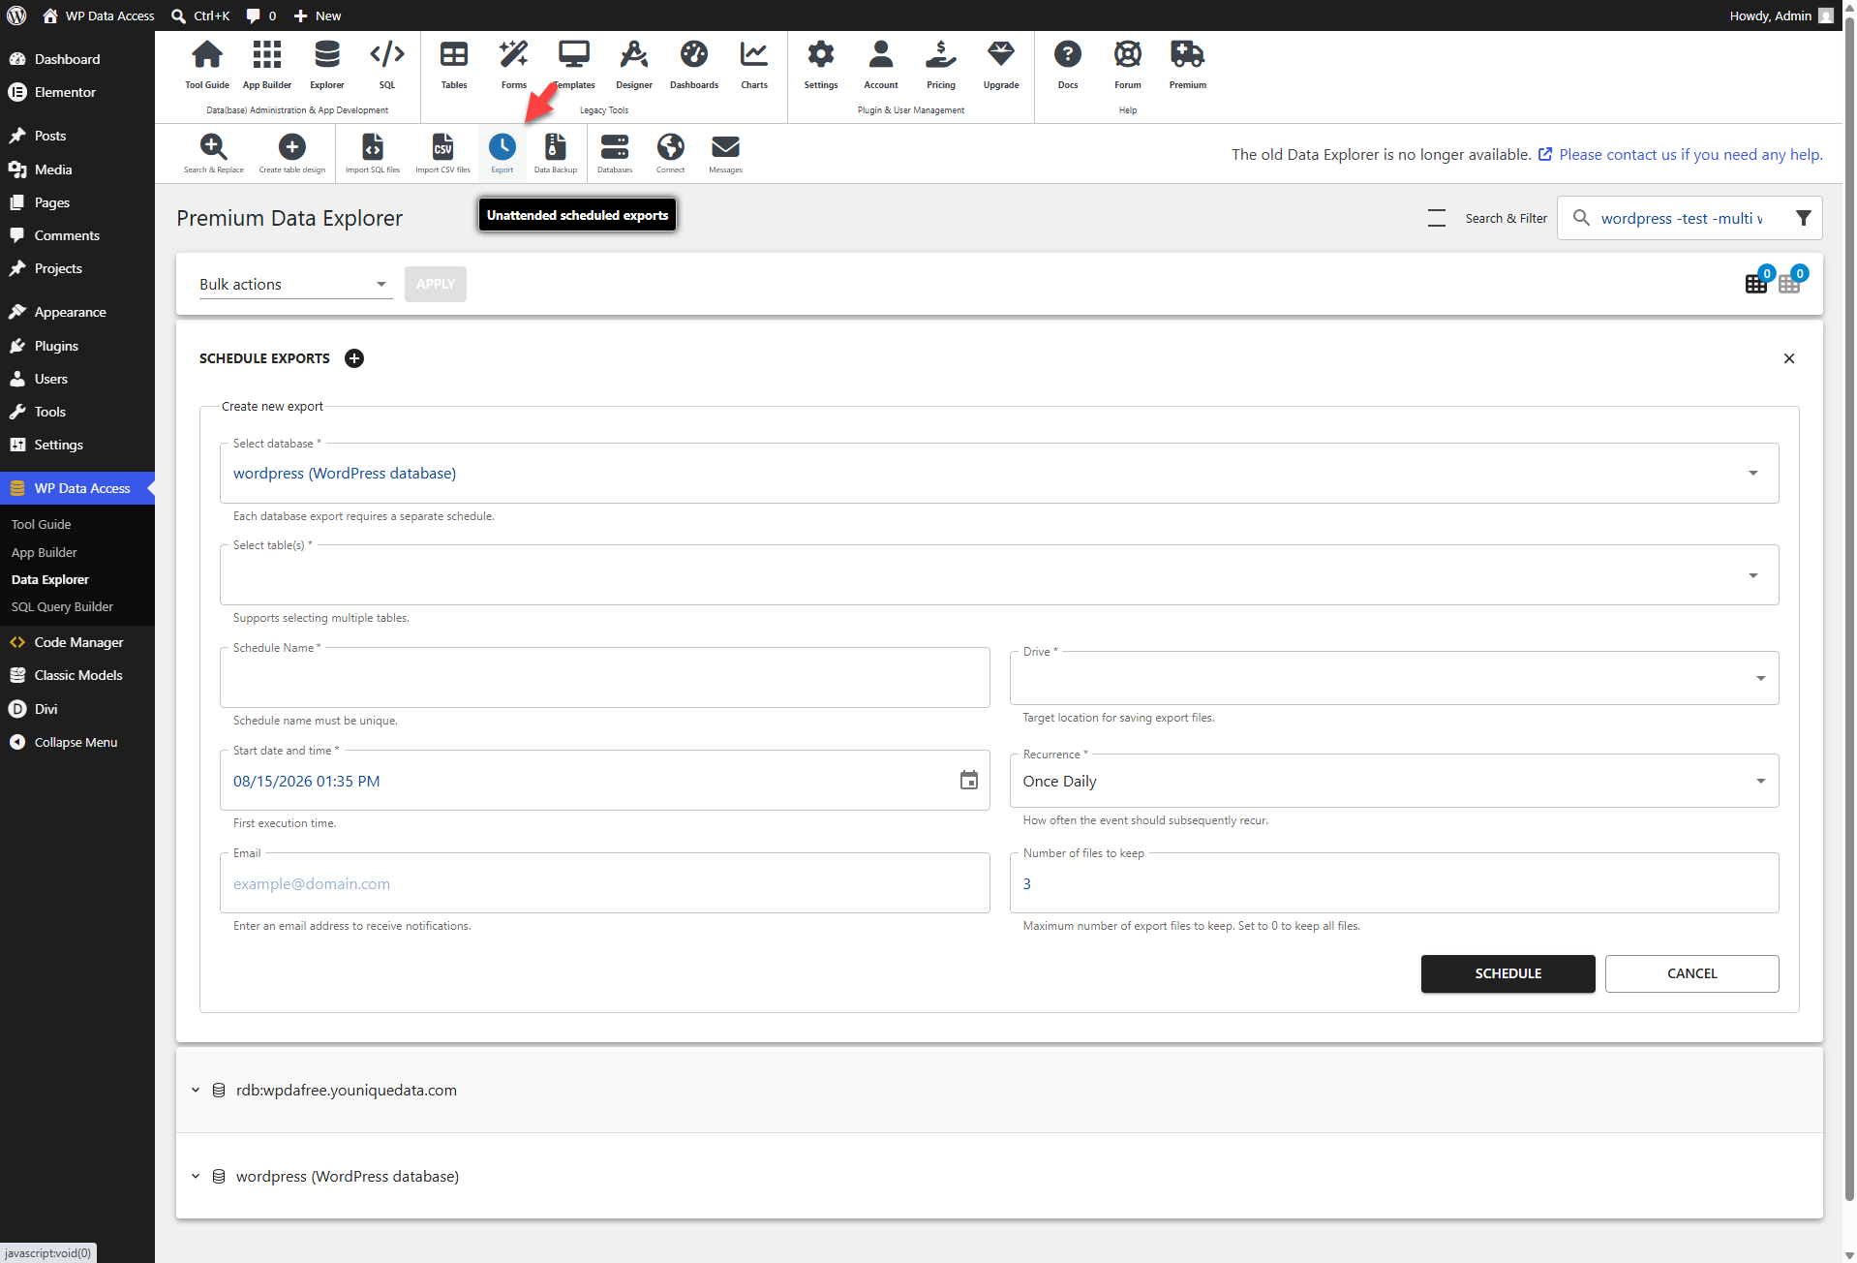This screenshot has width=1857, height=1263.
Task: Toggle the Search & Filter hamburger menu
Action: coord(1436,218)
